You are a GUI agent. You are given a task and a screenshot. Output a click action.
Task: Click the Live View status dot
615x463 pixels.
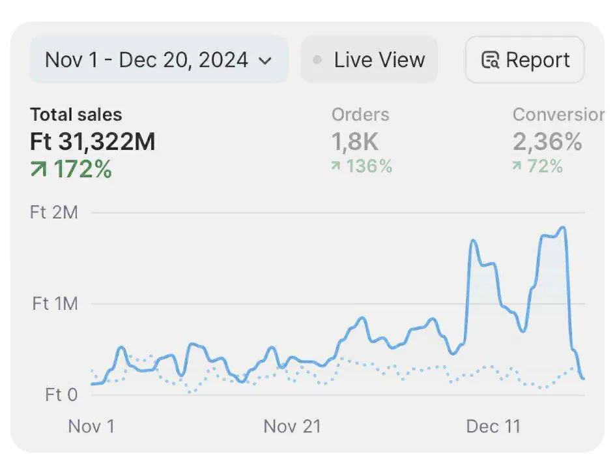(x=317, y=60)
